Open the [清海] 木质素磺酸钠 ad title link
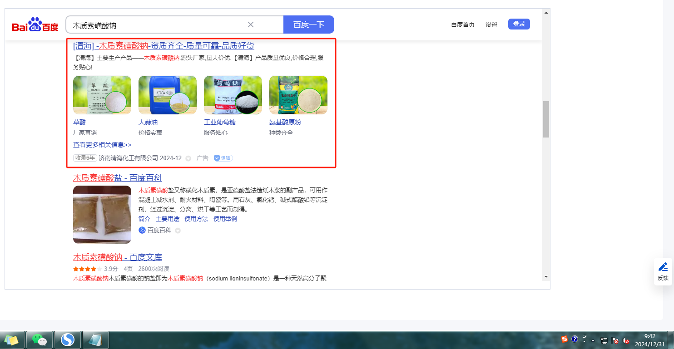Image resolution: width=674 pixels, height=349 pixels. pyautogui.click(x=164, y=46)
